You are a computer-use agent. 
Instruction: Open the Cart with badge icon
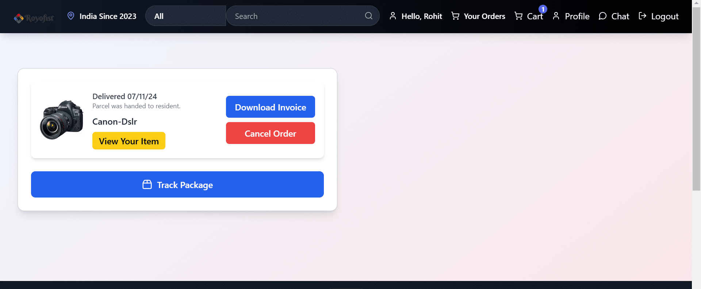[x=518, y=16]
